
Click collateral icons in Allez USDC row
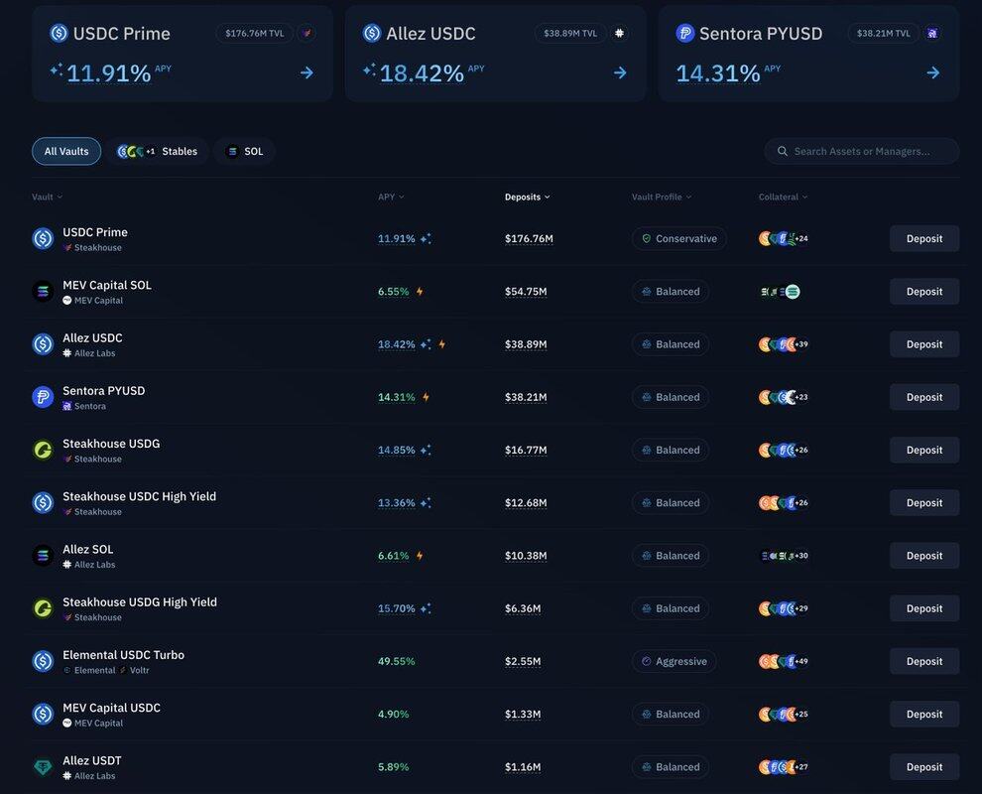pyautogui.click(x=784, y=344)
